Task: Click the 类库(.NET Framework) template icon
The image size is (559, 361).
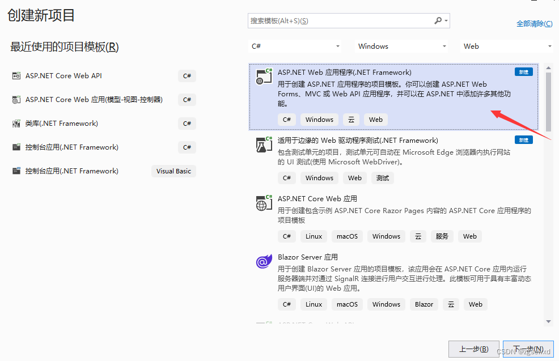Action: (16, 124)
